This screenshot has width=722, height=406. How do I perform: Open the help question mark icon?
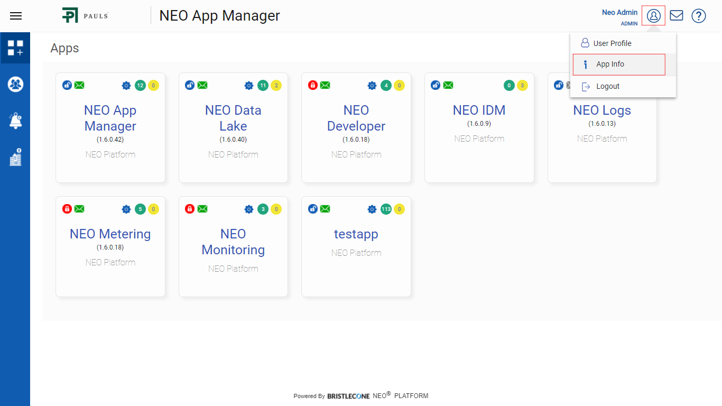(699, 16)
